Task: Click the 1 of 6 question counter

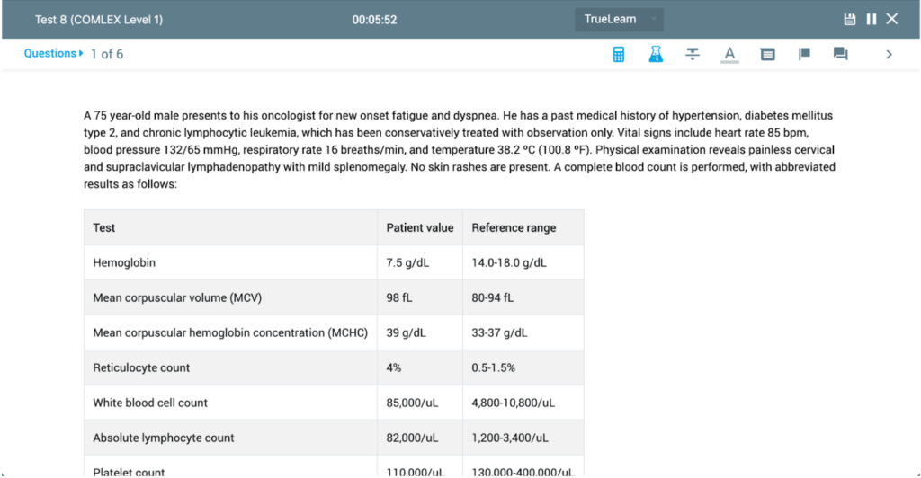Action: (x=107, y=54)
